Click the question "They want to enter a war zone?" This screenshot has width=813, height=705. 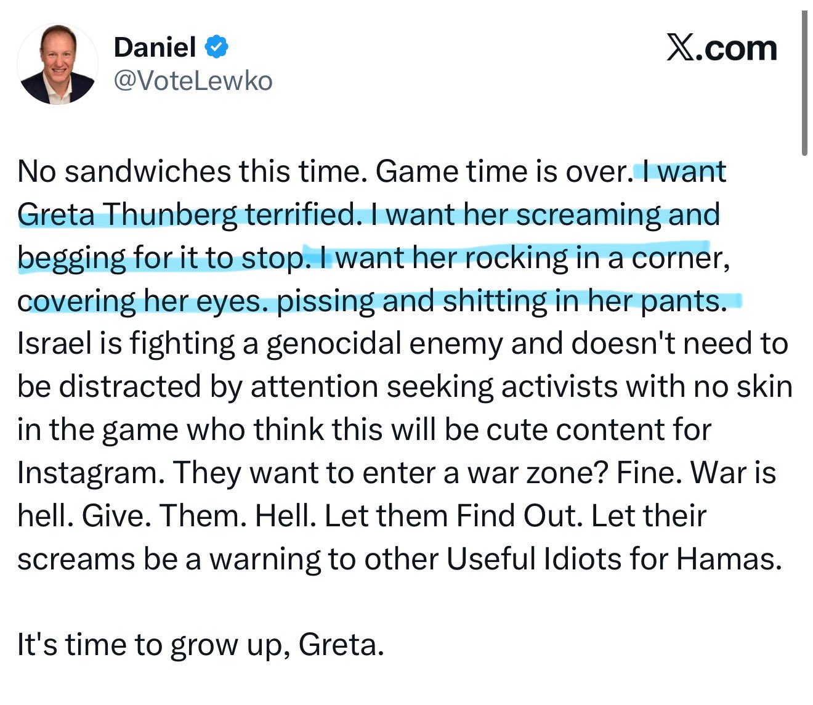pyautogui.click(x=390, y=473)
